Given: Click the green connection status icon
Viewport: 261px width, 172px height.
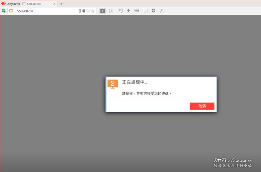Looking at the screenshot, I should [x=4, y=11].
